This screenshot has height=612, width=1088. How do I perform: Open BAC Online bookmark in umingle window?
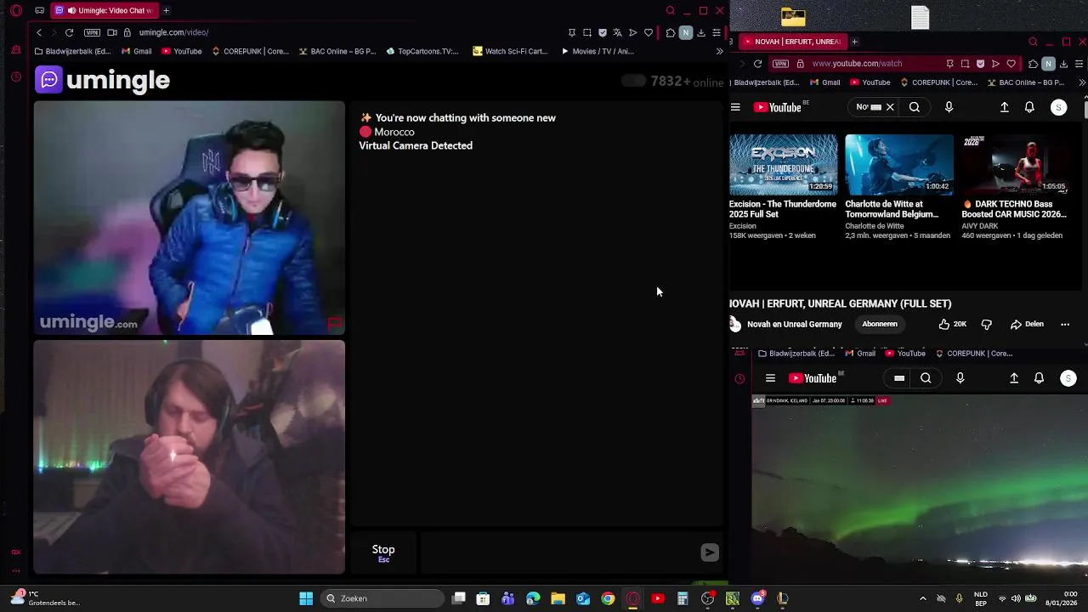[337, 51]
